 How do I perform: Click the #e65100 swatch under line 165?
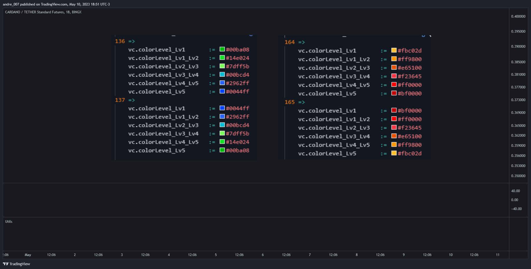point(394,136)
